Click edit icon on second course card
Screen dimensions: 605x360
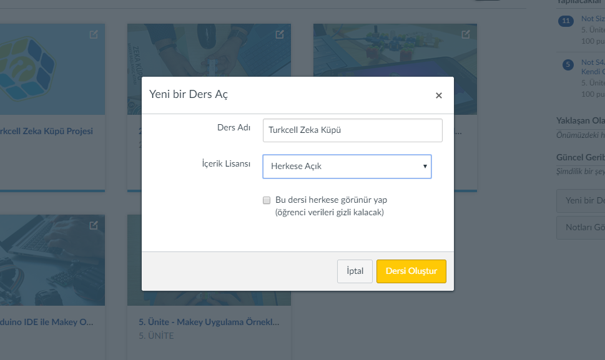[x=280, y=35]
